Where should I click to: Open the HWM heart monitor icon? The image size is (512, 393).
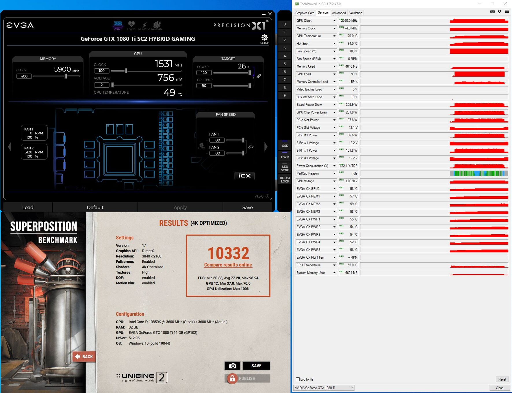[131, 25]
